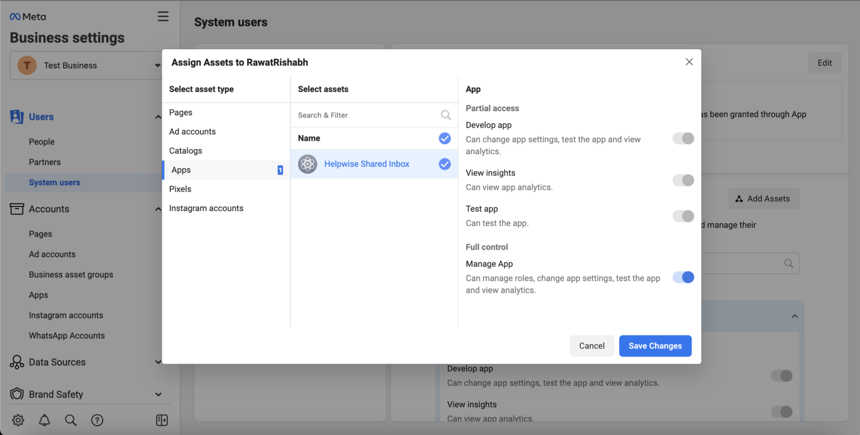The image size is (860, 435).
Task: Click the Helpwise Shared Inbox app icon
Action: 308,164
